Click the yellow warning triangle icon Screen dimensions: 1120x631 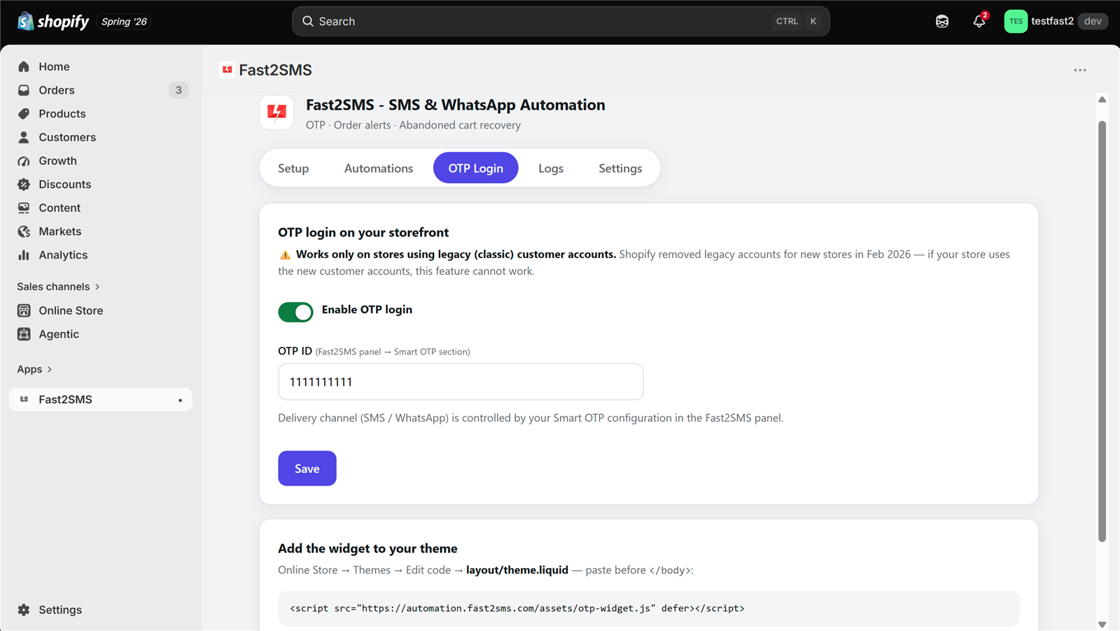[285, 255]
